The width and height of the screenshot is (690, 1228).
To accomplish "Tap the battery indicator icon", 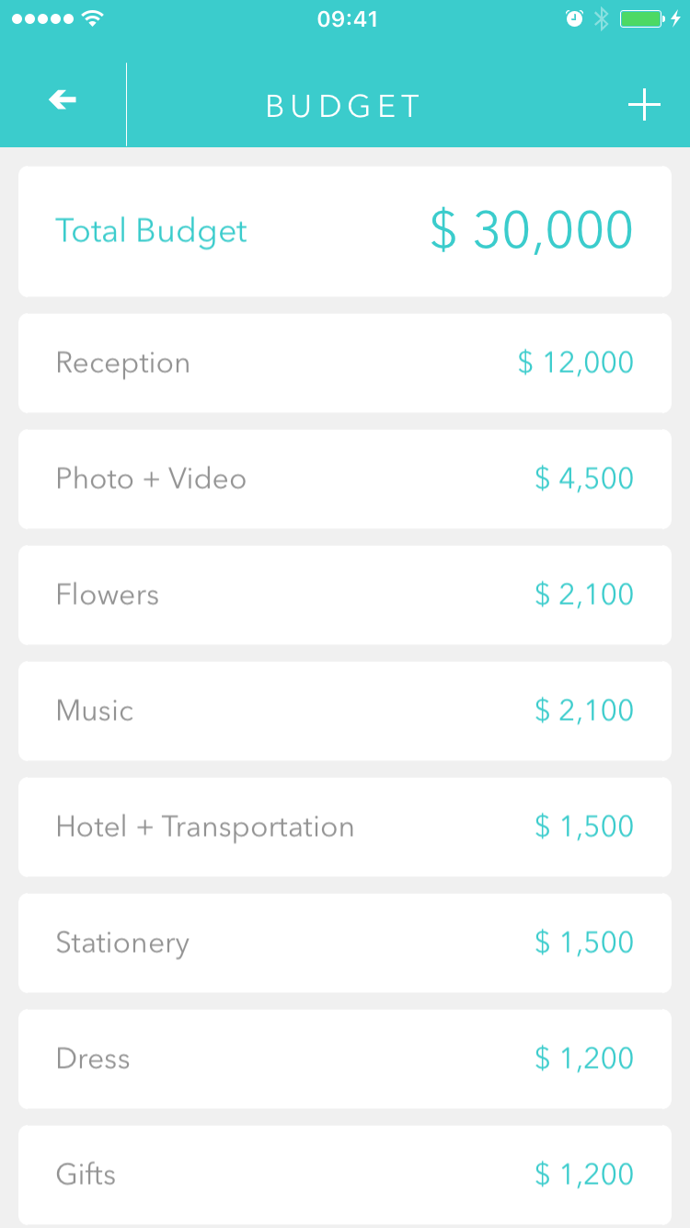I will pos(642,18).
